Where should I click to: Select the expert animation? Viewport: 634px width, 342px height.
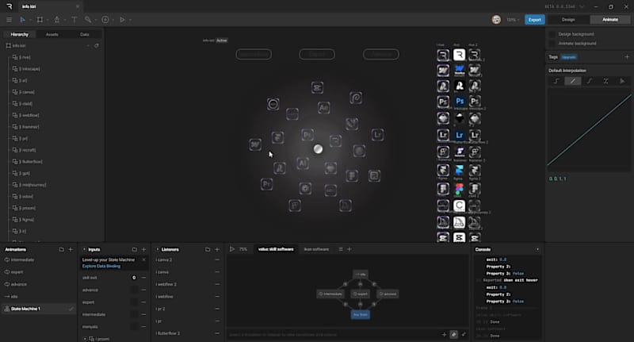[39, 272]
